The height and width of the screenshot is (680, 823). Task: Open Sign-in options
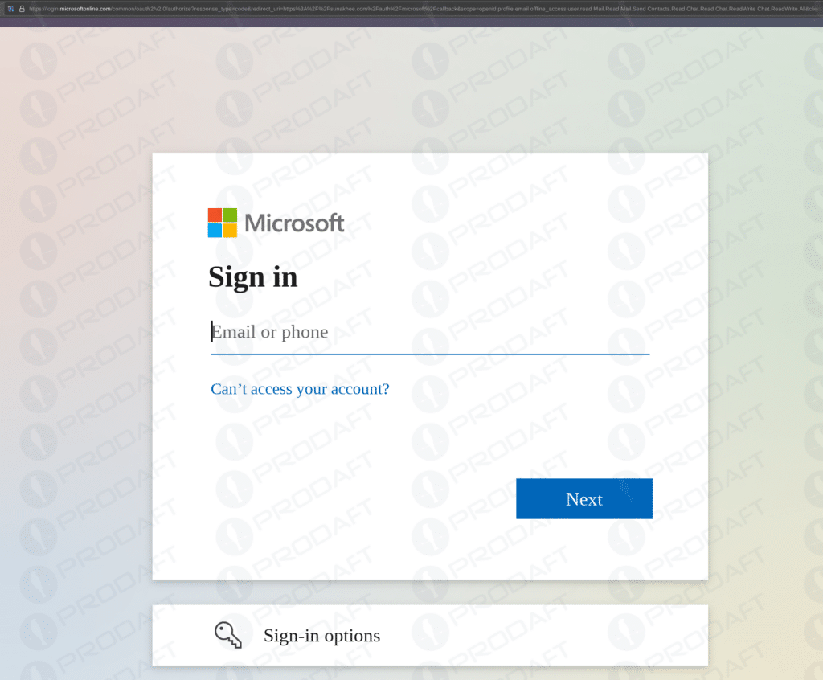[x=430, y=635]
